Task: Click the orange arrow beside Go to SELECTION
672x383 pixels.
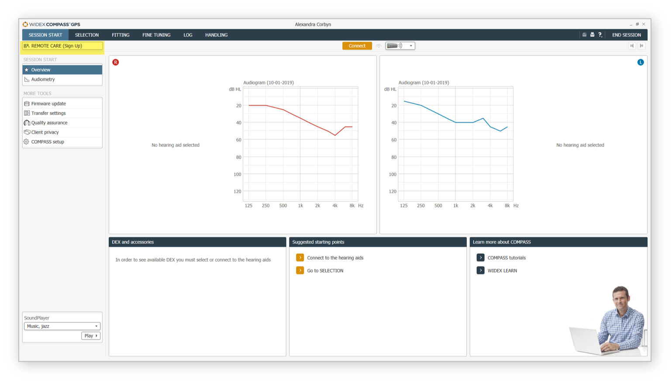Action: (x=300, y=270)
